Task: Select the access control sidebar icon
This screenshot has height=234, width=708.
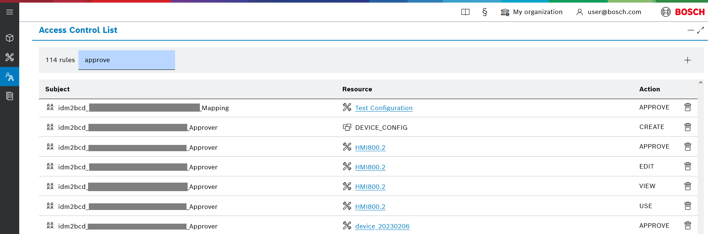Action: tap(10, 77)
